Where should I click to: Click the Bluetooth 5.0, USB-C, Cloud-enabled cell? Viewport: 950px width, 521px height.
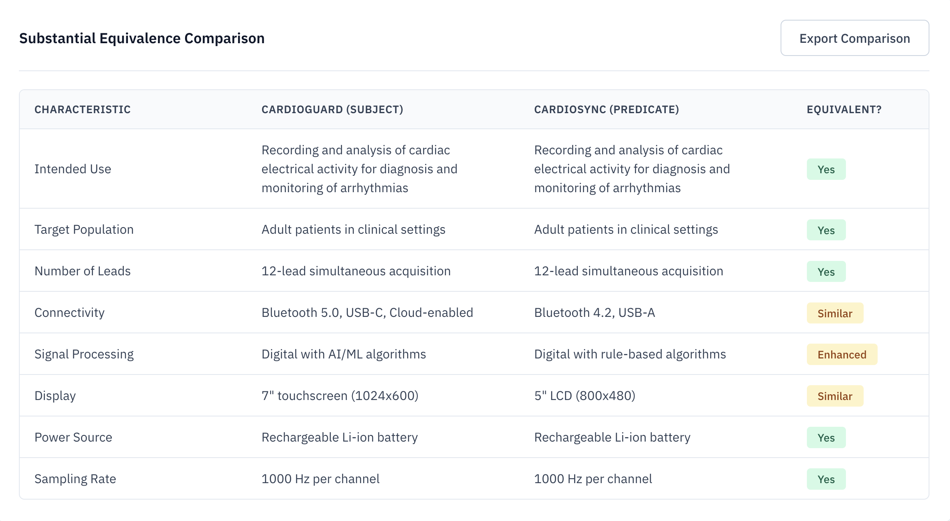367,313
